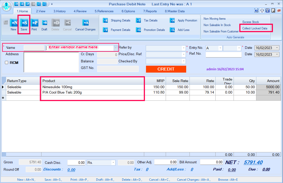Click the greyed Delete ribbon icon
The width and height of the screenshot is (283, 183).
(55, 23)
